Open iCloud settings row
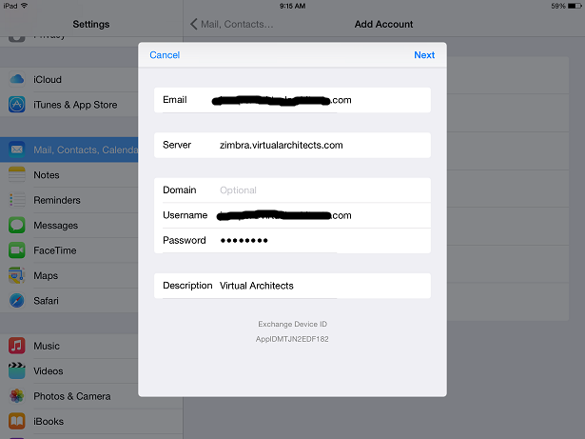The width and height of the screenshot is (585, 439). [x=69, y=80]
